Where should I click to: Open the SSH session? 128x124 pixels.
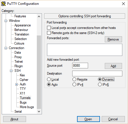pyautogui.click(x=88, y=119)
